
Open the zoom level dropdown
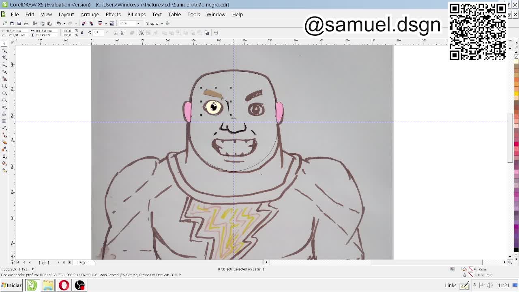point(138,23)
